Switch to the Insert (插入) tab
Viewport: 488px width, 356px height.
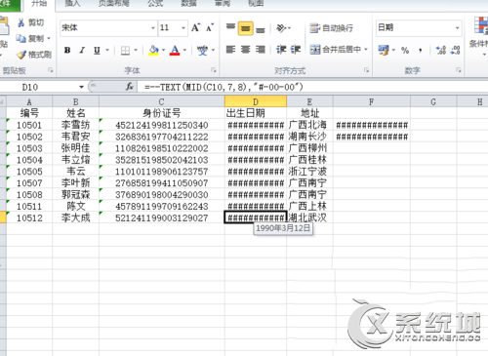click(72, 4)
